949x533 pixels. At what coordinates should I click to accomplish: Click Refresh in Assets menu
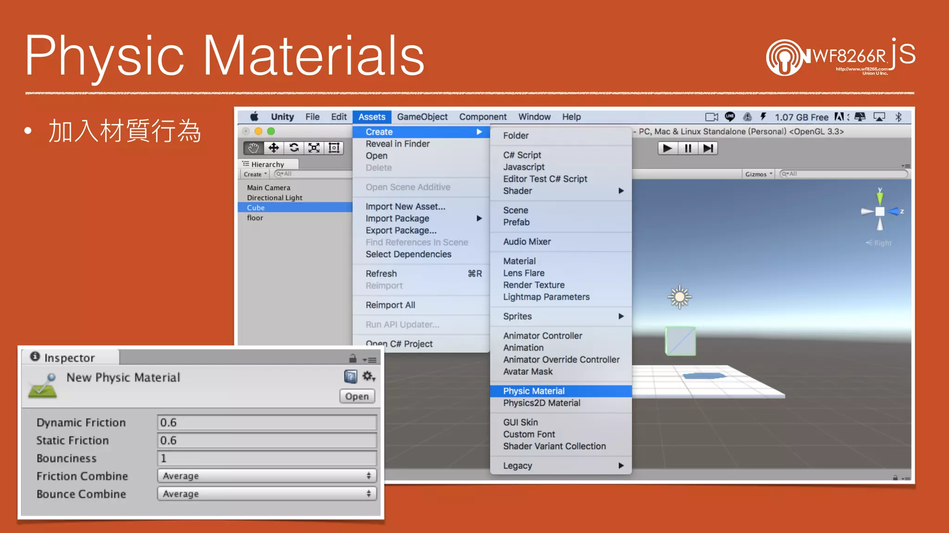point(421,273)
